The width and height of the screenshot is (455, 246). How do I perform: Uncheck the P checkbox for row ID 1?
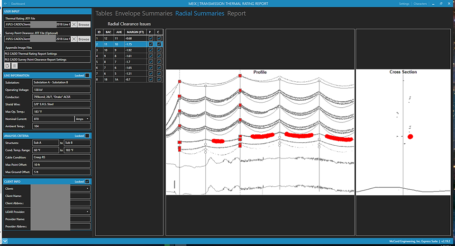151,38
